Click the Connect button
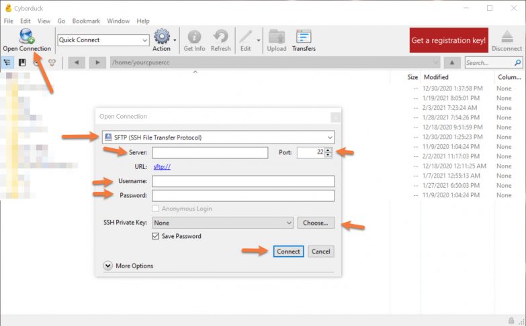526x326 pixels. 289,252
